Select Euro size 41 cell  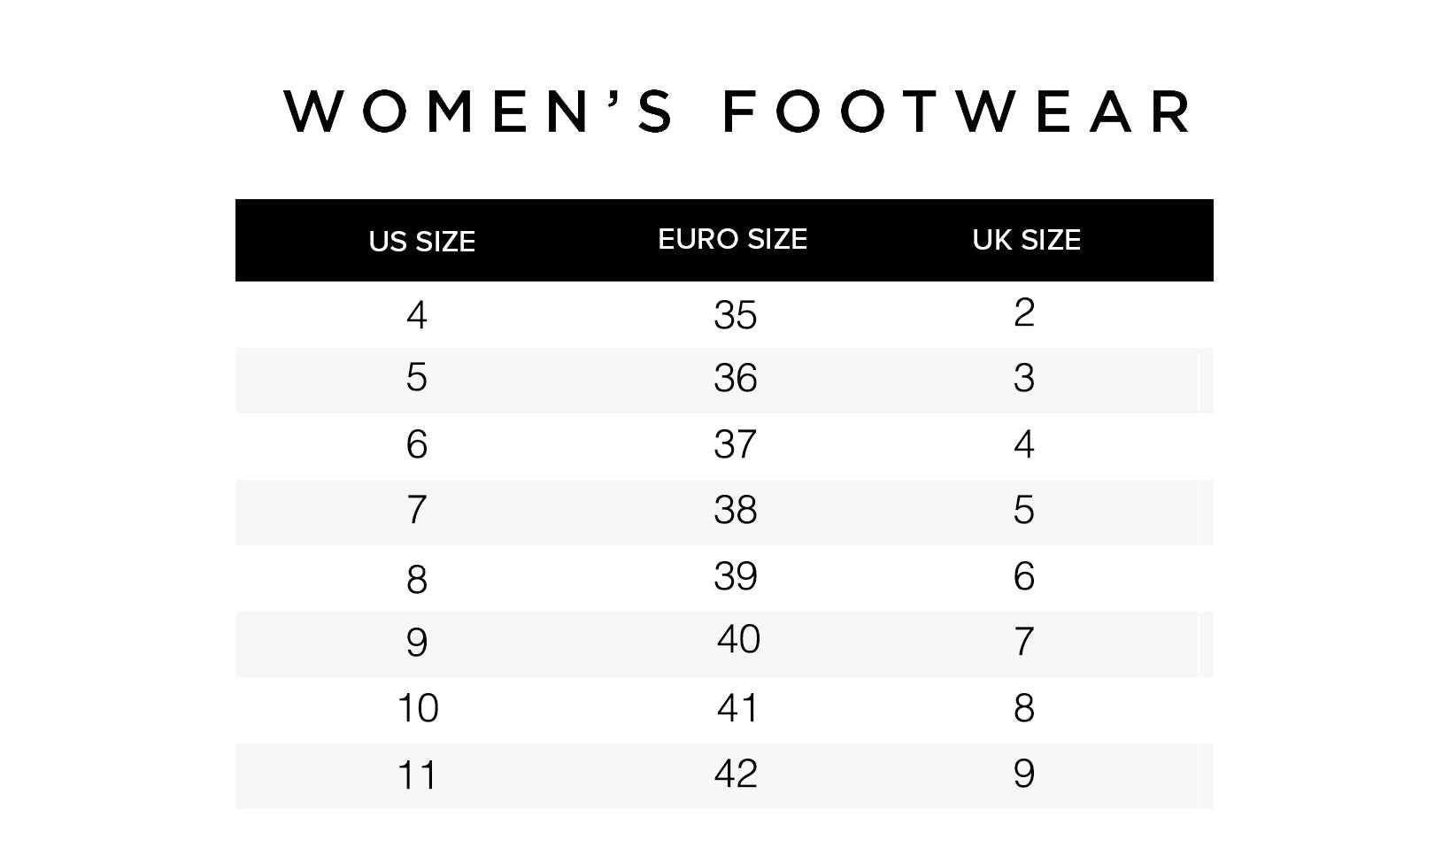737,708
